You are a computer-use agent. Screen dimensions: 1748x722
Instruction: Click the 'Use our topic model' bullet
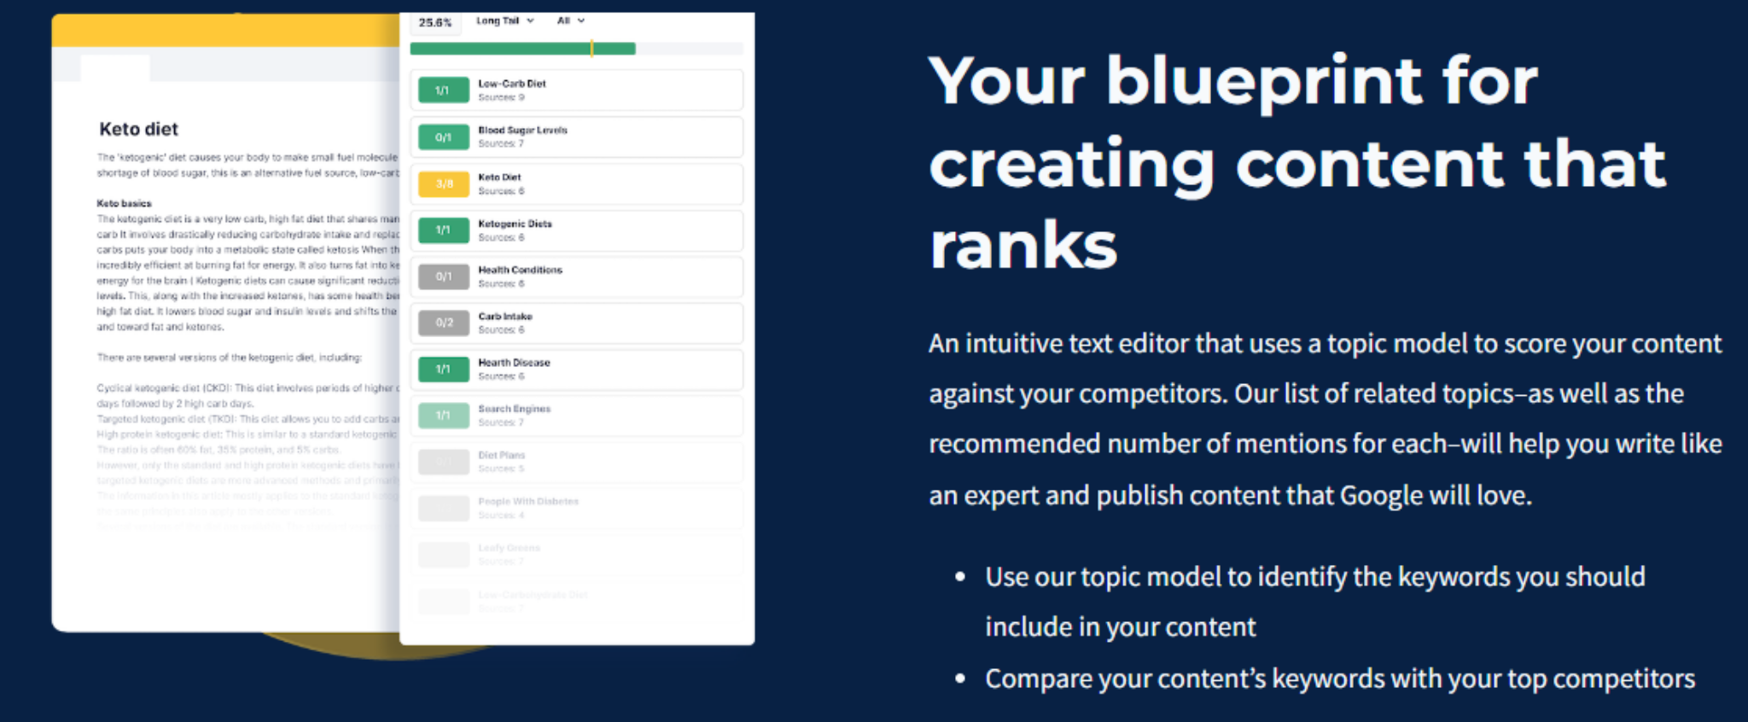(x=1314, y=602)
